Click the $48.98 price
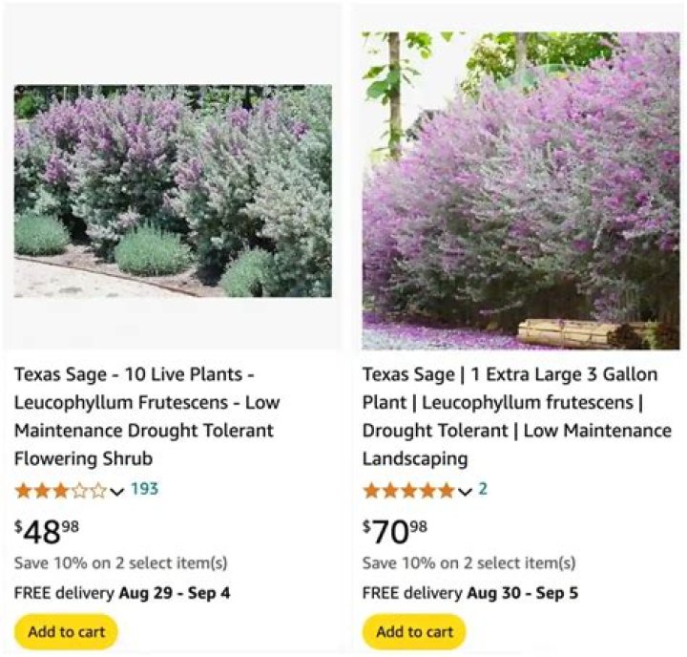Screen dimensions: 687x657 (x=47, y=530)
